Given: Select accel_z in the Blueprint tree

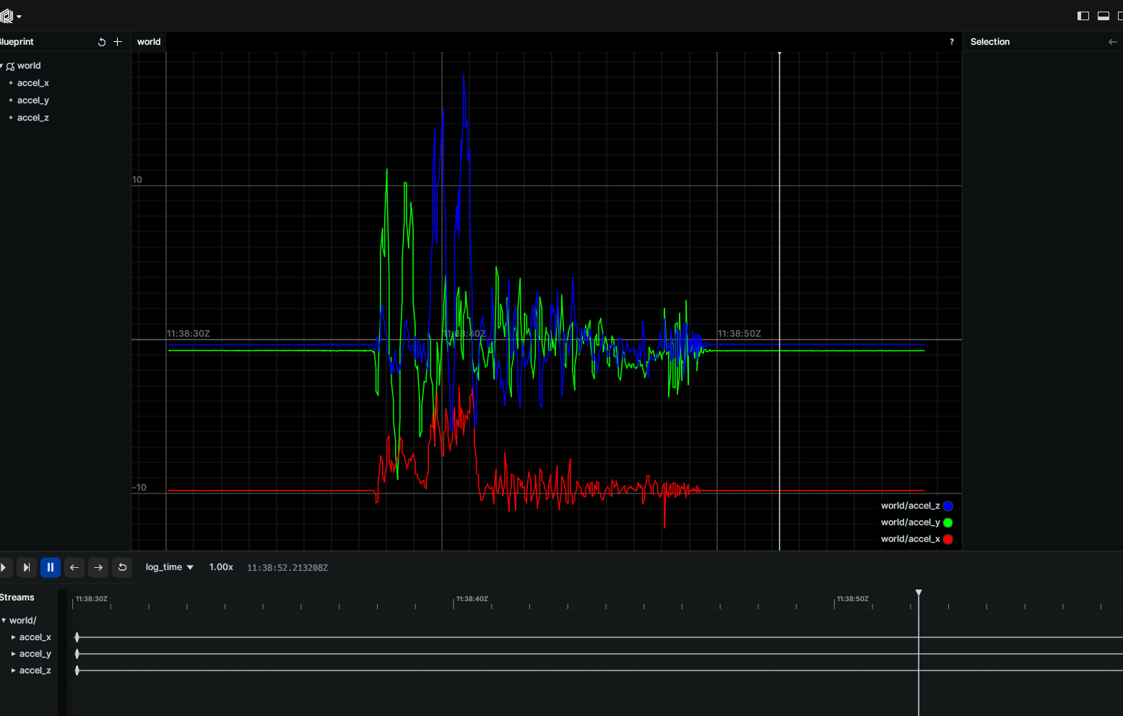Looking at the screenshot, I should [x=33, y=118].
